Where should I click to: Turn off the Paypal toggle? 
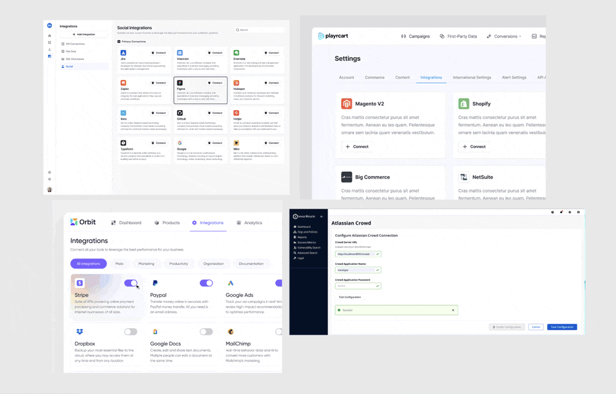click(206, 283)
